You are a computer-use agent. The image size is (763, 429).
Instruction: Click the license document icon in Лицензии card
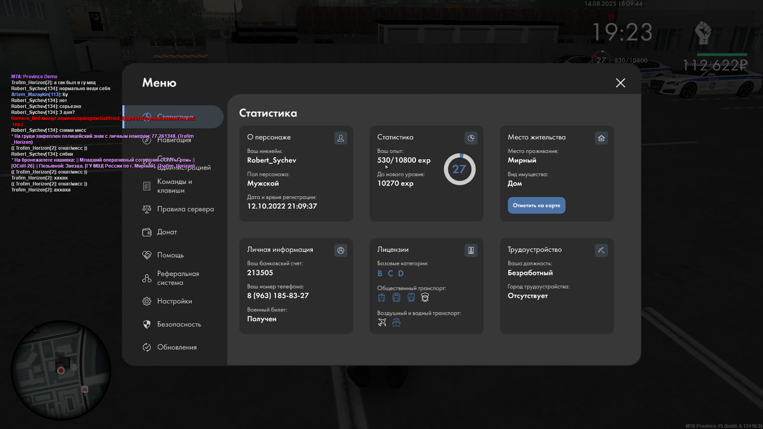pyautogui.click(x=471, y=250)
